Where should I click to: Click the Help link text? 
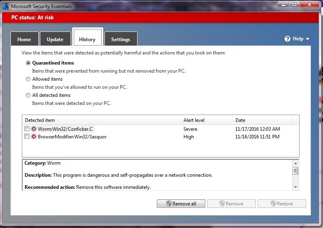pyautogui.click(x=298, y=39)
